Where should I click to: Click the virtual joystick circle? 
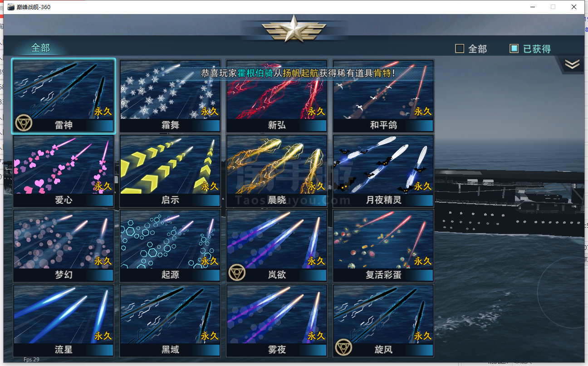coord(563,290)
